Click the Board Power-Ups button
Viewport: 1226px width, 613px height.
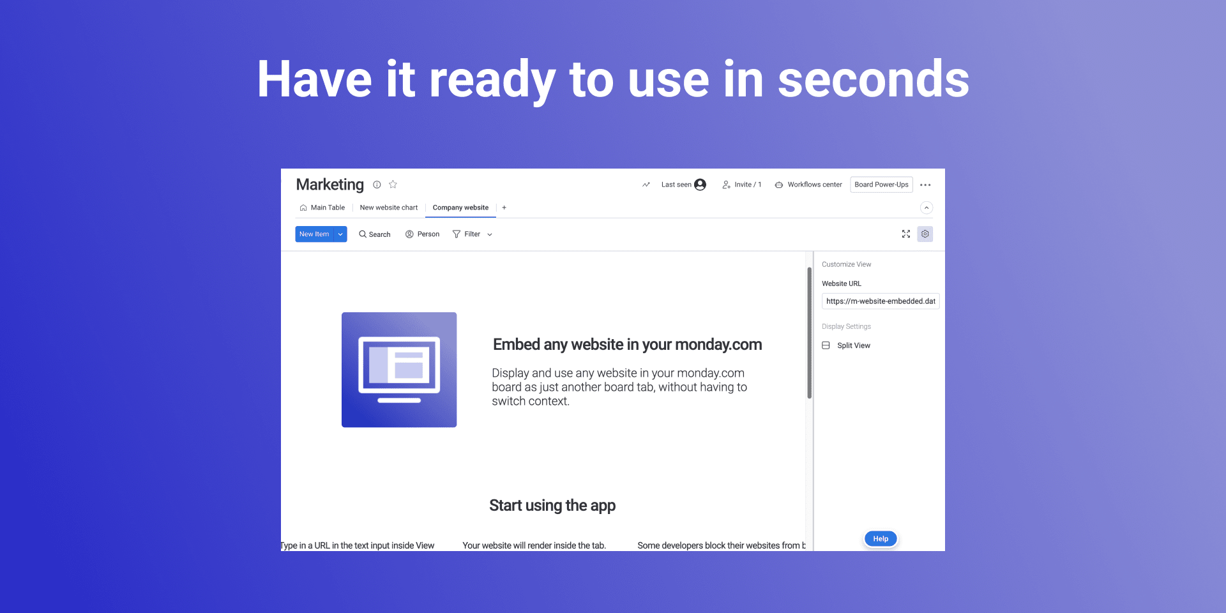[881, 185]
